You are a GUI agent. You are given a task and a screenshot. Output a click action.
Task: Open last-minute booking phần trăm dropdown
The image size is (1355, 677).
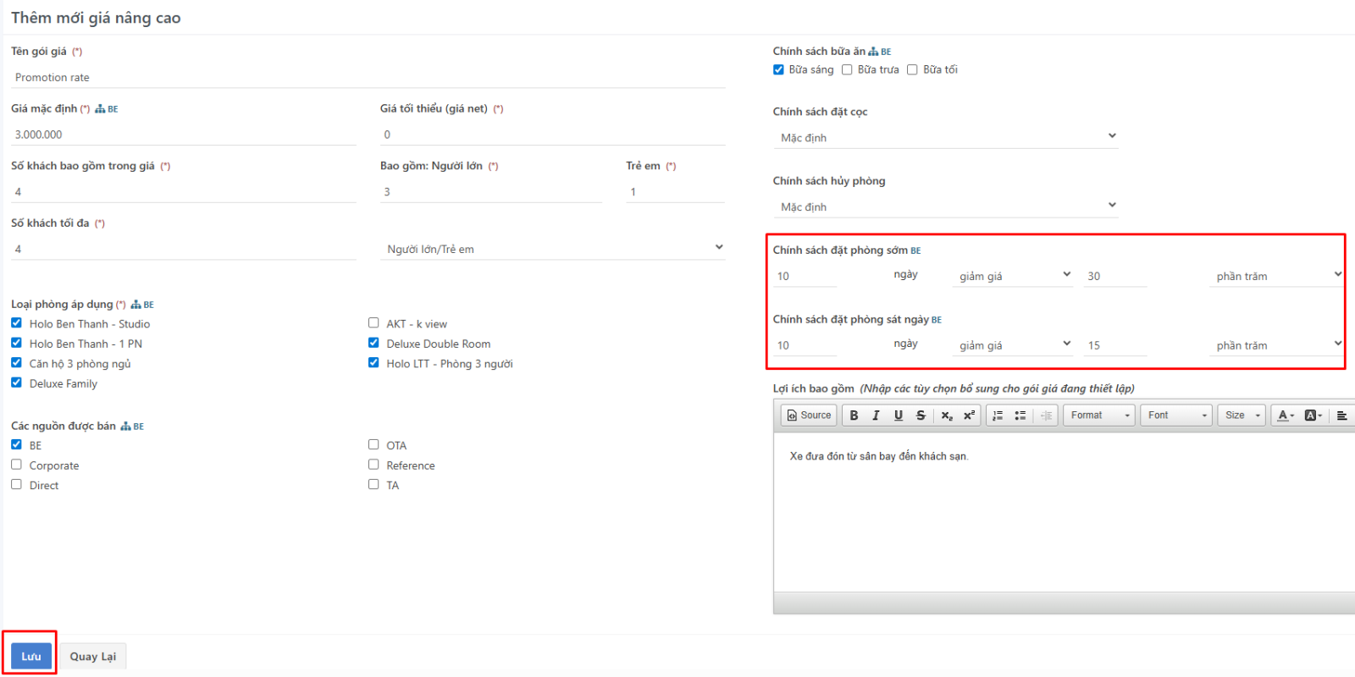coord(1277,345)
